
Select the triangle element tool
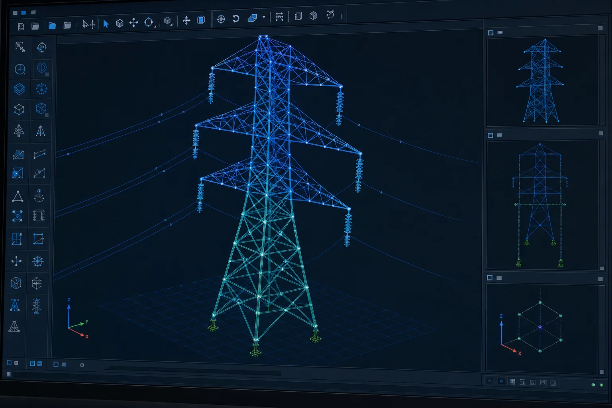(x=18, y=196)
